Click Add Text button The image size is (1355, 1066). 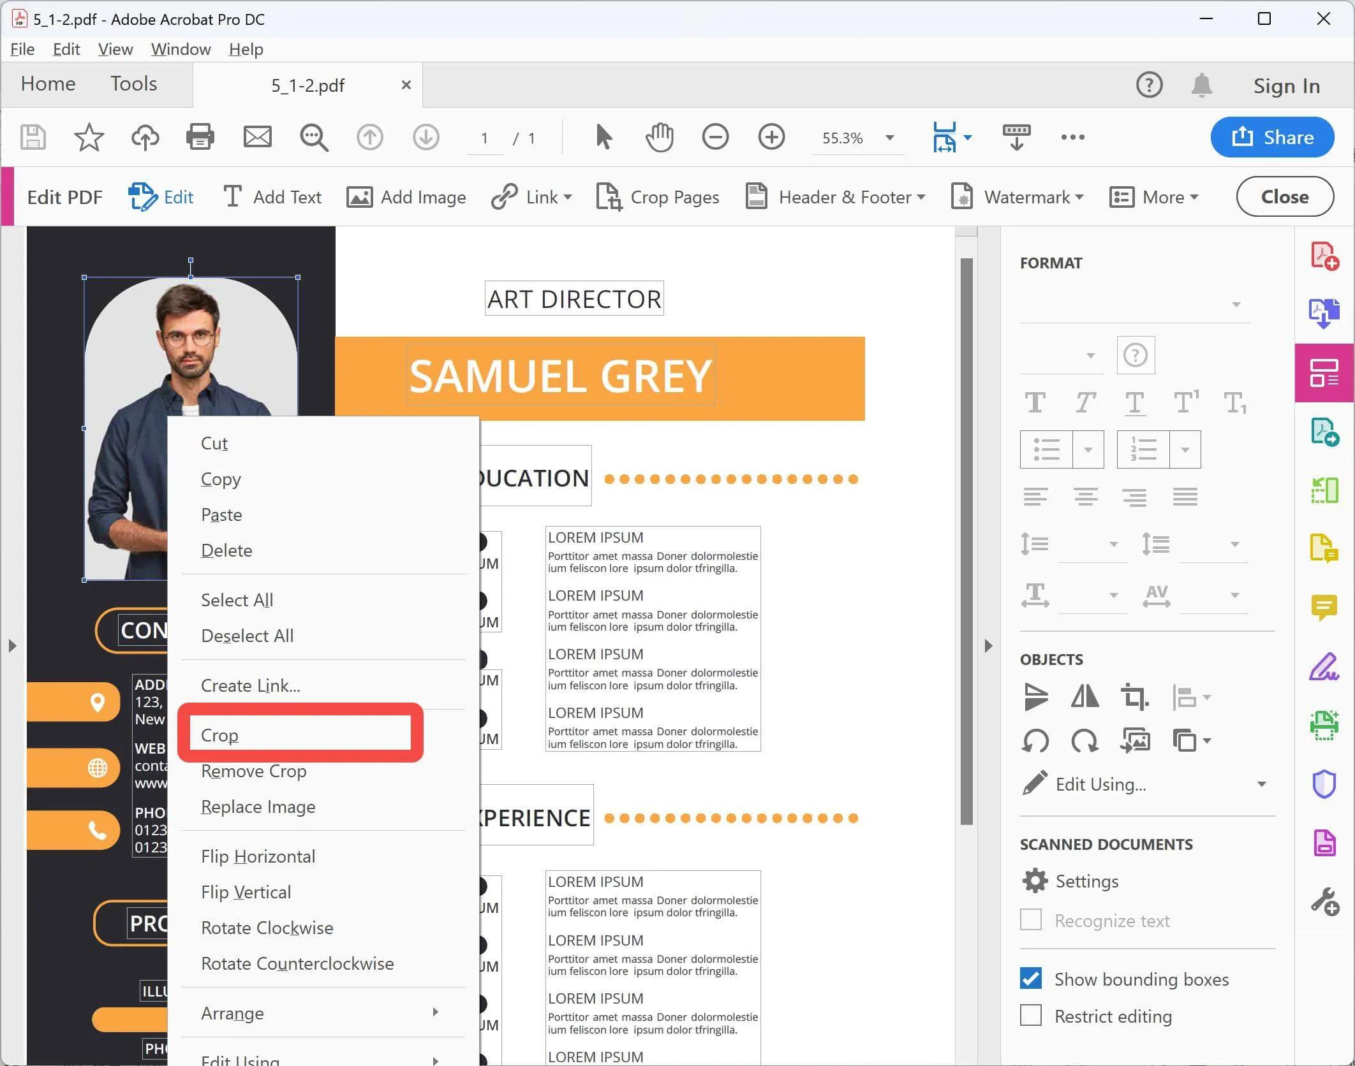pyautogui.click(x=272, y=197)
